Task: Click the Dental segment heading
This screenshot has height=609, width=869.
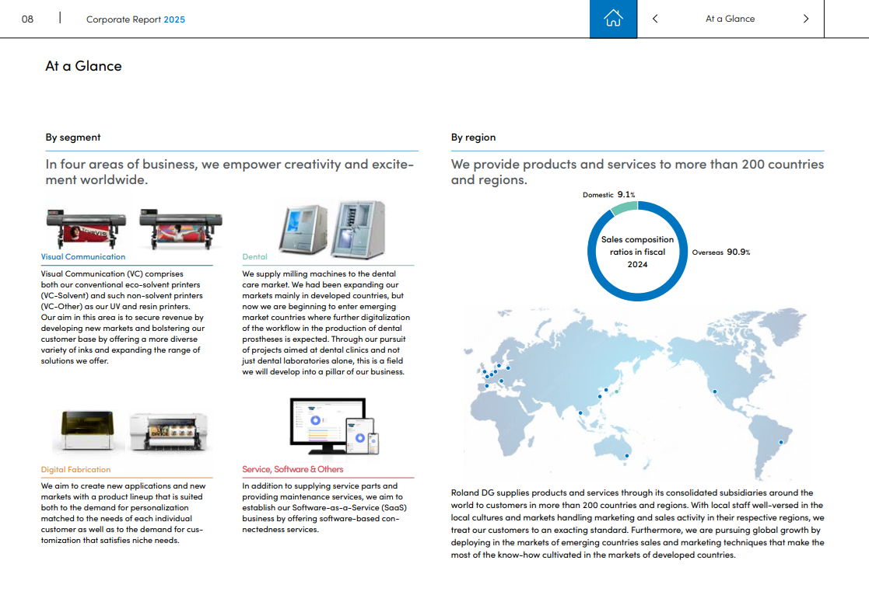Action: [254, 256]
